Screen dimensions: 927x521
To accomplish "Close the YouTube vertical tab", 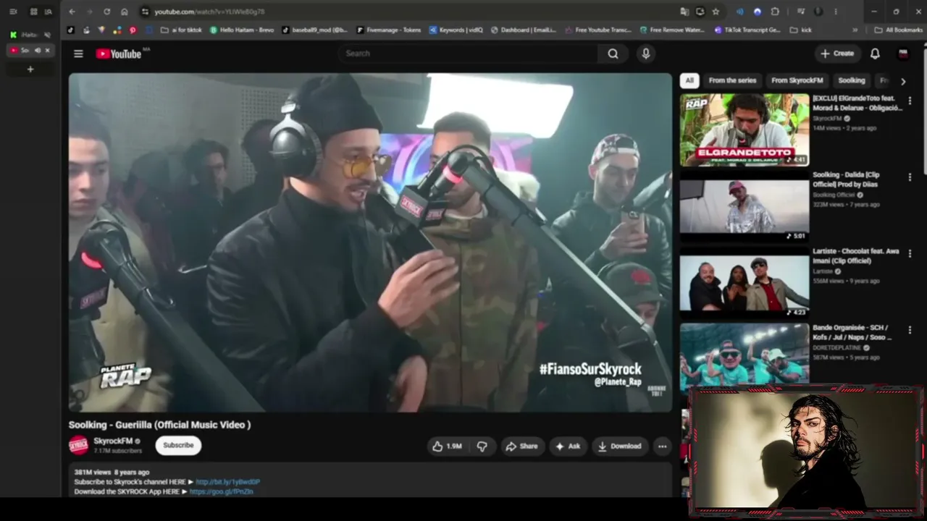I will point(48,51).
